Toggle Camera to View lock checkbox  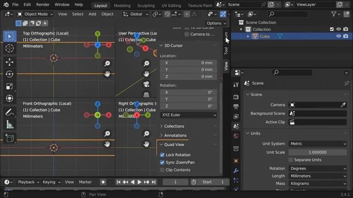(x=187, y=34)
